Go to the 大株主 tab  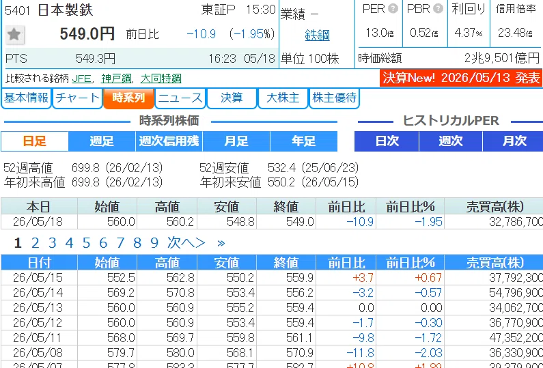pyautogui.click(x=283, y=98)
